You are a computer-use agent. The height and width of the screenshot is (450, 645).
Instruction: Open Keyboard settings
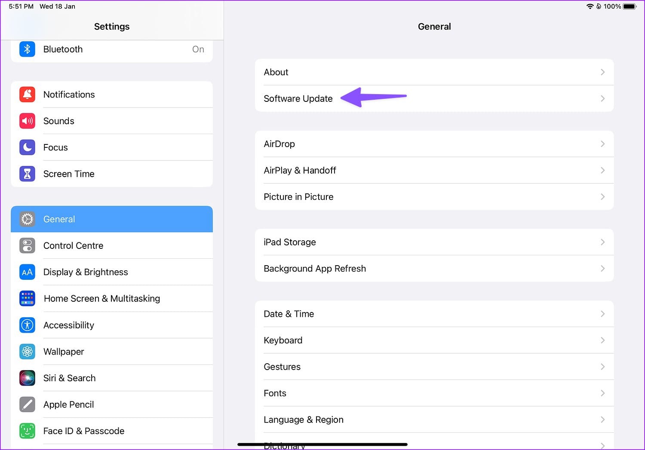434,340
